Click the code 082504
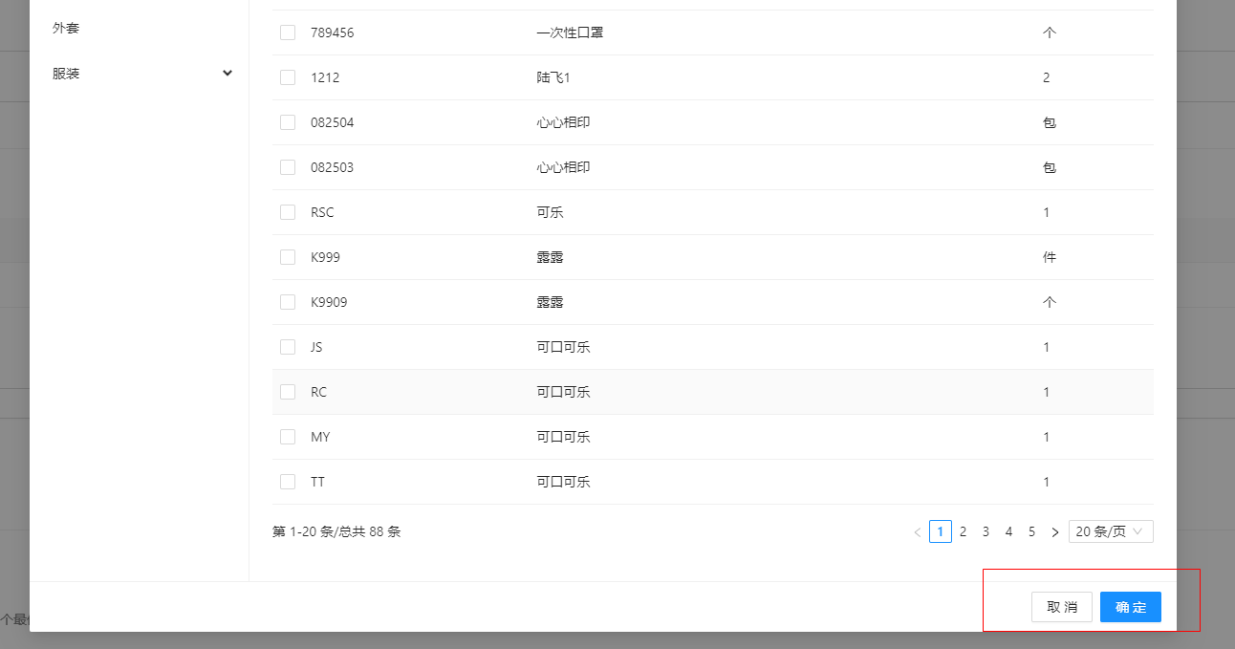 [332, 122]
